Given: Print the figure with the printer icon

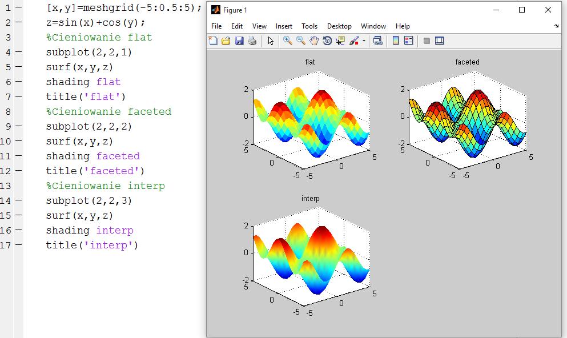Looking at the screenshot, I should pos(252,41).
